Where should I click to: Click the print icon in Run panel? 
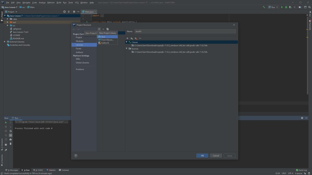pos(11,139)
